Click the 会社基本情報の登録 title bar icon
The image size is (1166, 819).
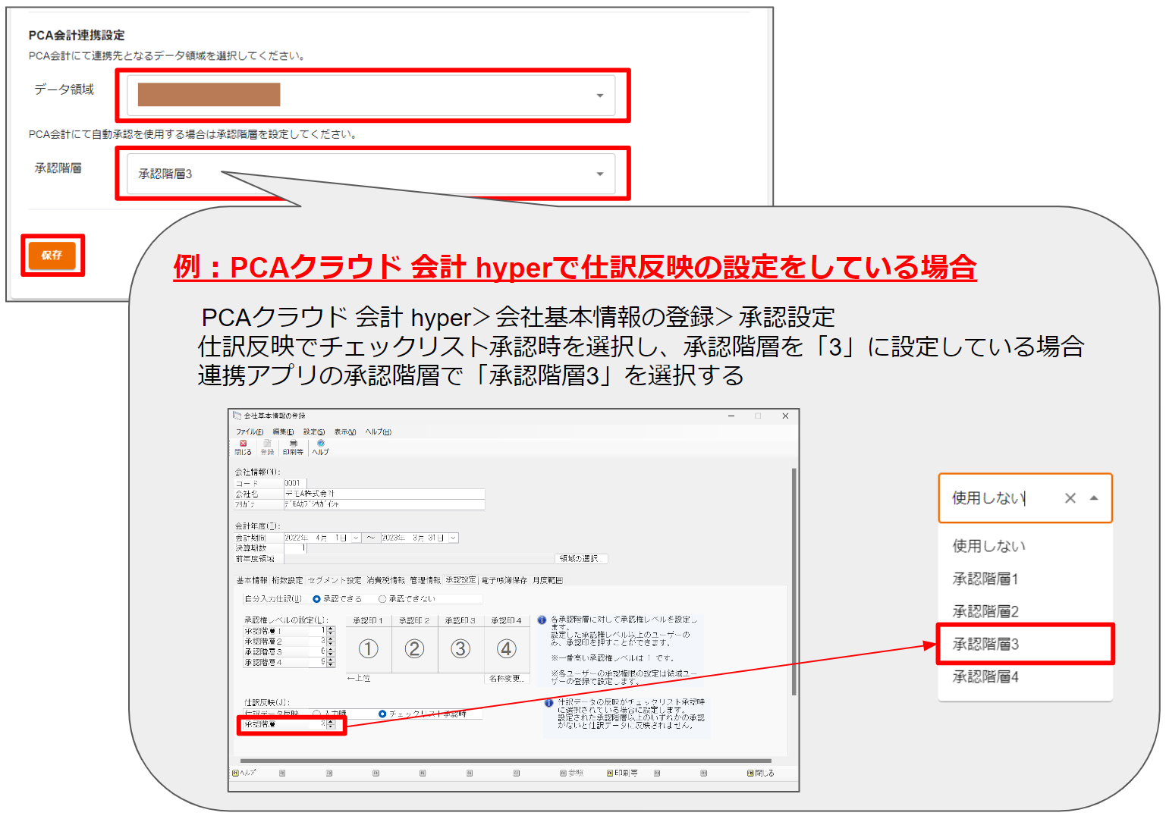pyautogui.click(x=237, y=416)
